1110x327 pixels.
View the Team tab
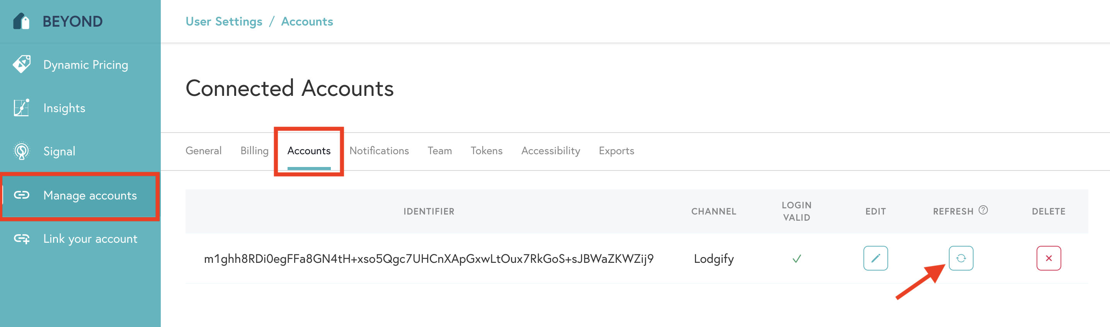click(439, 151)
